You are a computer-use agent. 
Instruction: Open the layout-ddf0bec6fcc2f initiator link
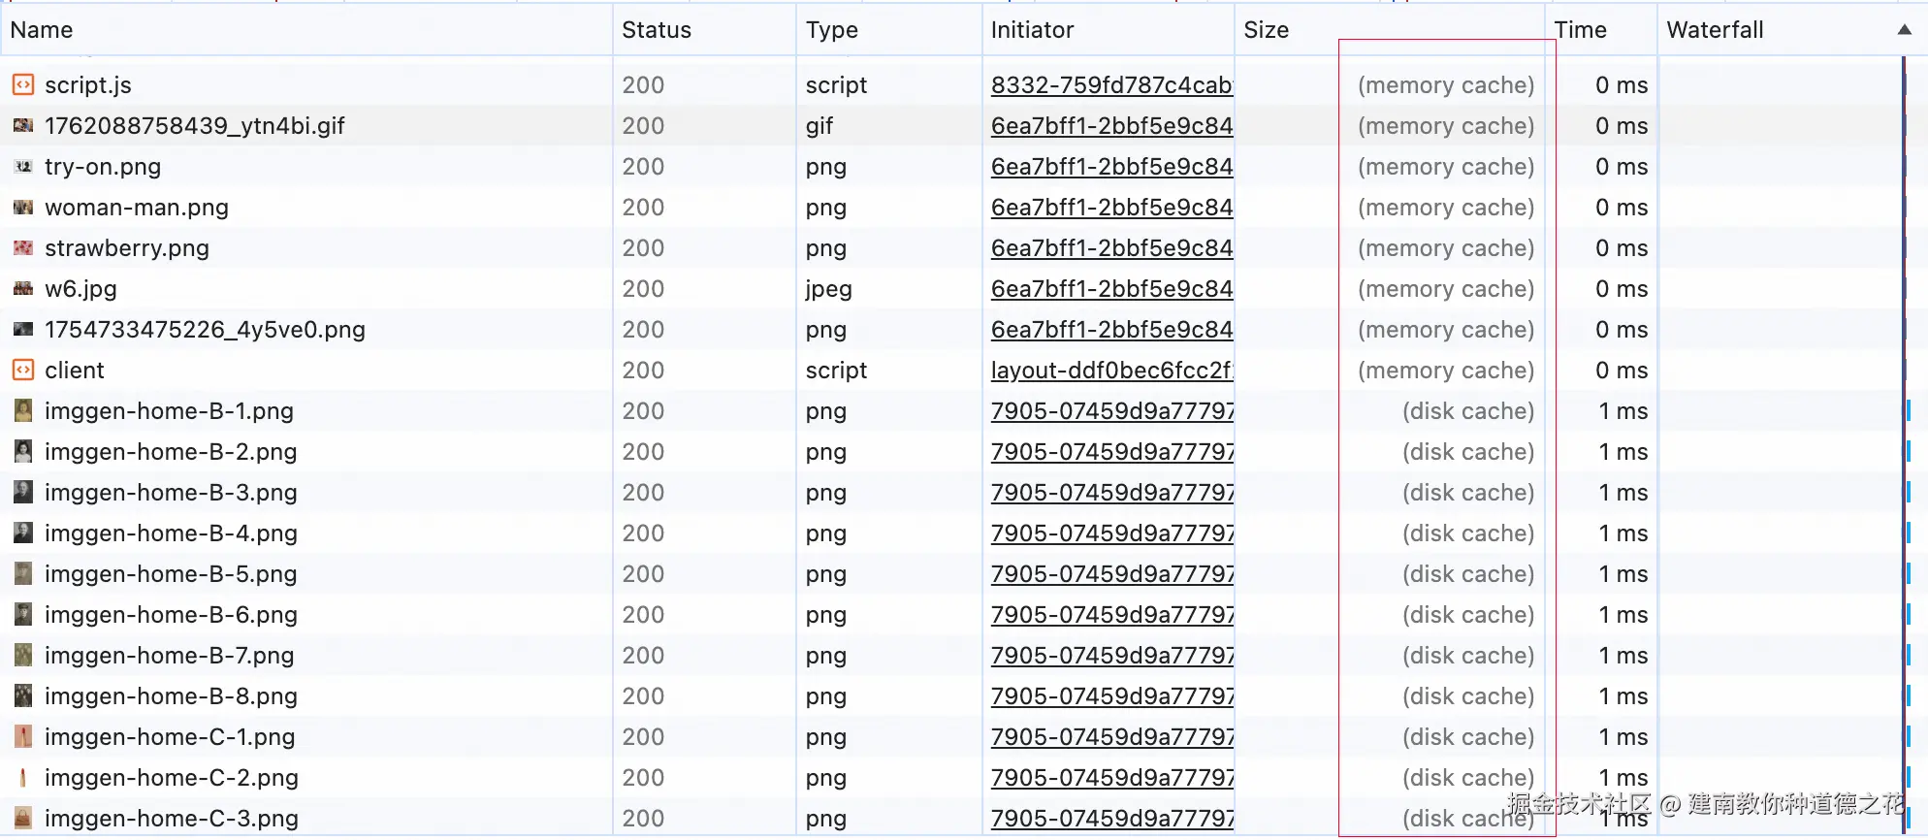1111,371
